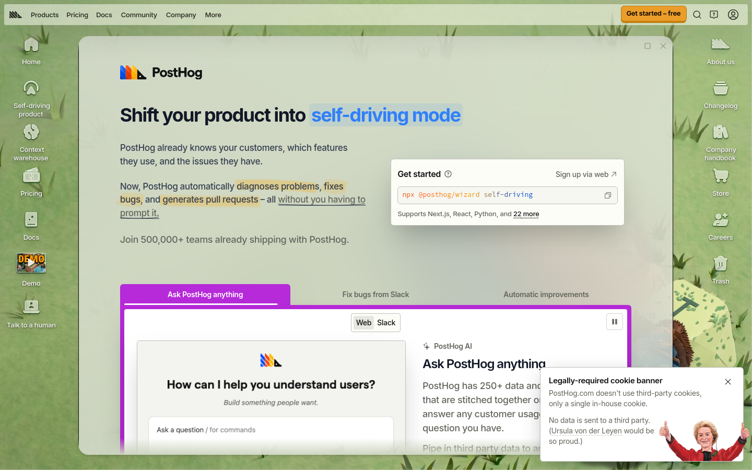Click the 'Ask PostHog anything' heading in demo

[484, 364]
